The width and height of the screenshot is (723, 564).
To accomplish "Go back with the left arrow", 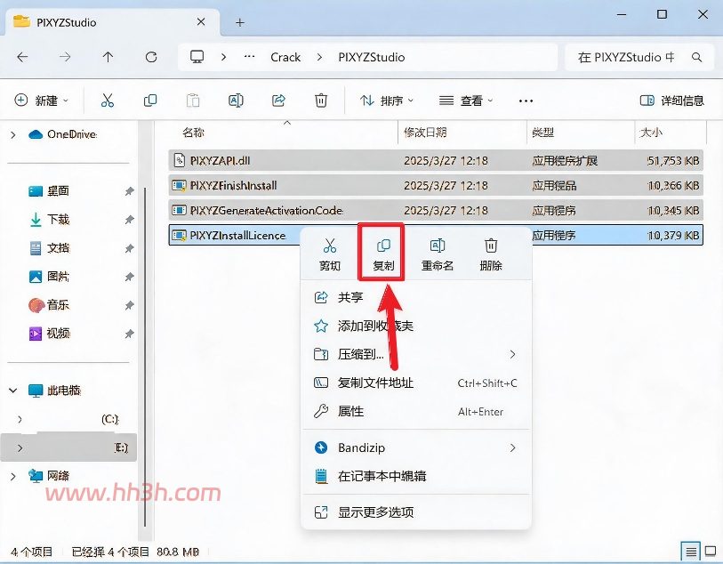I will pos(22,57).
